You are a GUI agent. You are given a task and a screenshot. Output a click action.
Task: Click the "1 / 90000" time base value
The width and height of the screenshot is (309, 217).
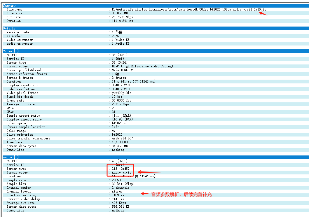click(x=120, y=142)
